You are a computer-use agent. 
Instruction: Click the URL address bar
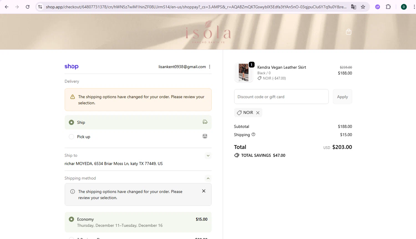(196, 7)
